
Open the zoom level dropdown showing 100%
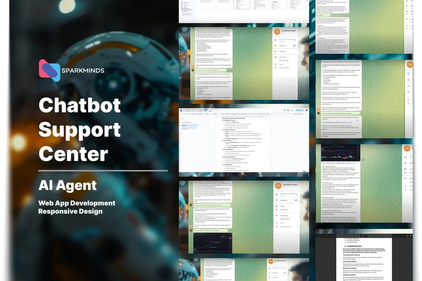pyautogui.click(x=201, y=114)
